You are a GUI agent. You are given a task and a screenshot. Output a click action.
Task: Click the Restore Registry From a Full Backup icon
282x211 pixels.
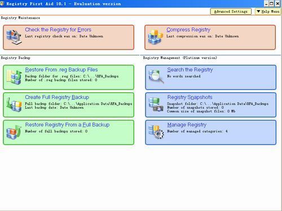click(x=14, y=132)
